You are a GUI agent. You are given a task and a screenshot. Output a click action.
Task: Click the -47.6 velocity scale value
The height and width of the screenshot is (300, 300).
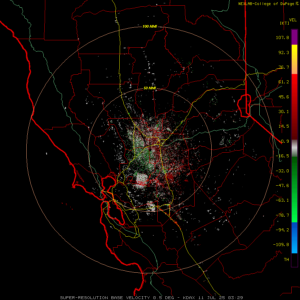tap(282, 186)
